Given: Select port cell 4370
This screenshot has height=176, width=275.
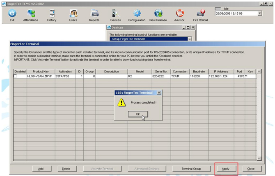Looking at the screenshot, I should pos(239,76).
